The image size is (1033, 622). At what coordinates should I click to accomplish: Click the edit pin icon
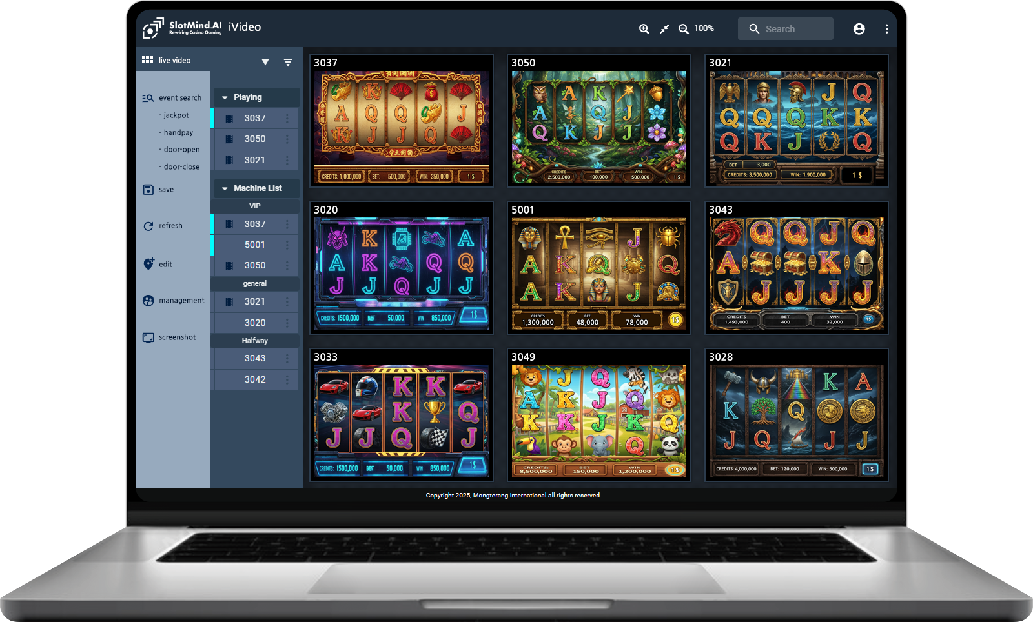click(148, 264)
